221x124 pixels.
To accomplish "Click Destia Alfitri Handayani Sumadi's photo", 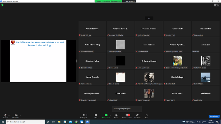I will 177,61.
